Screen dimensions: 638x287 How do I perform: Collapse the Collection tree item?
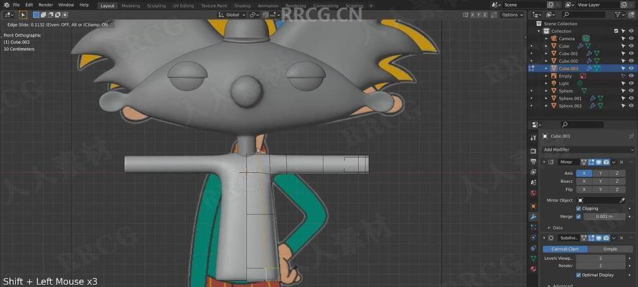540,32
